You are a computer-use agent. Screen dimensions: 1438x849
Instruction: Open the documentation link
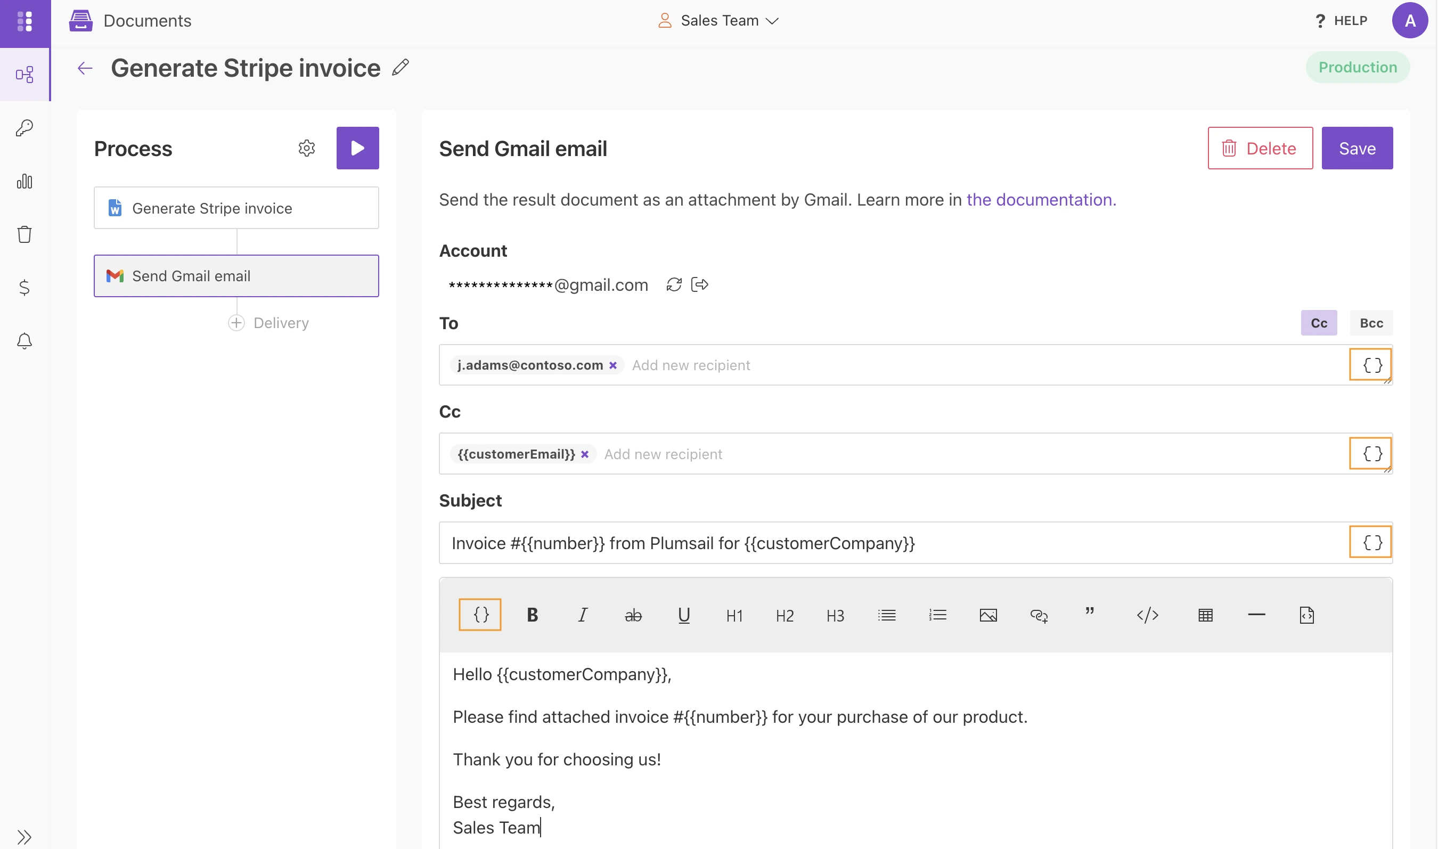[1041, 200]
